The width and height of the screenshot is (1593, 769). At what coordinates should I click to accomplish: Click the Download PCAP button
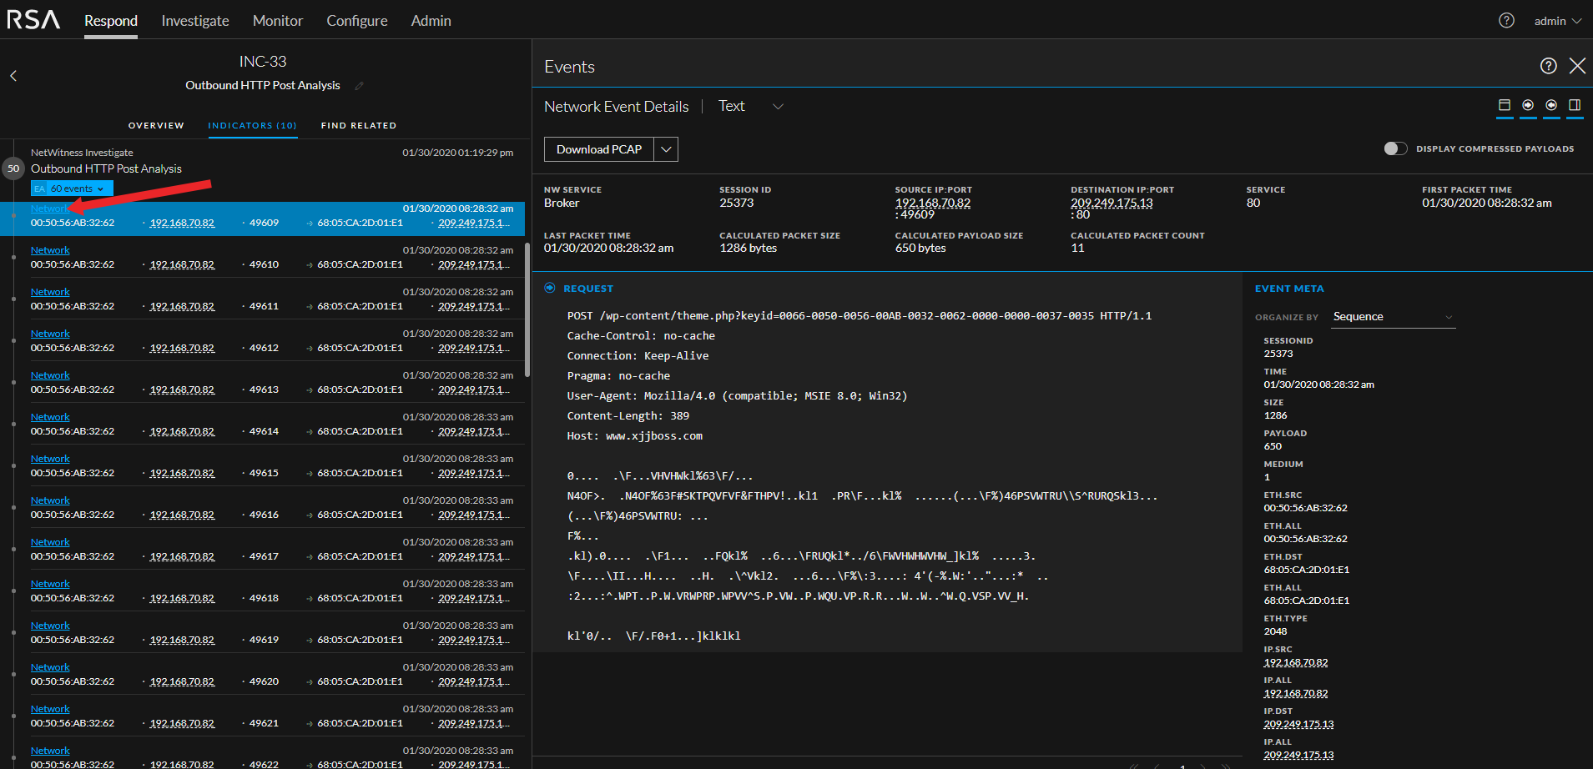coord(599,149)
